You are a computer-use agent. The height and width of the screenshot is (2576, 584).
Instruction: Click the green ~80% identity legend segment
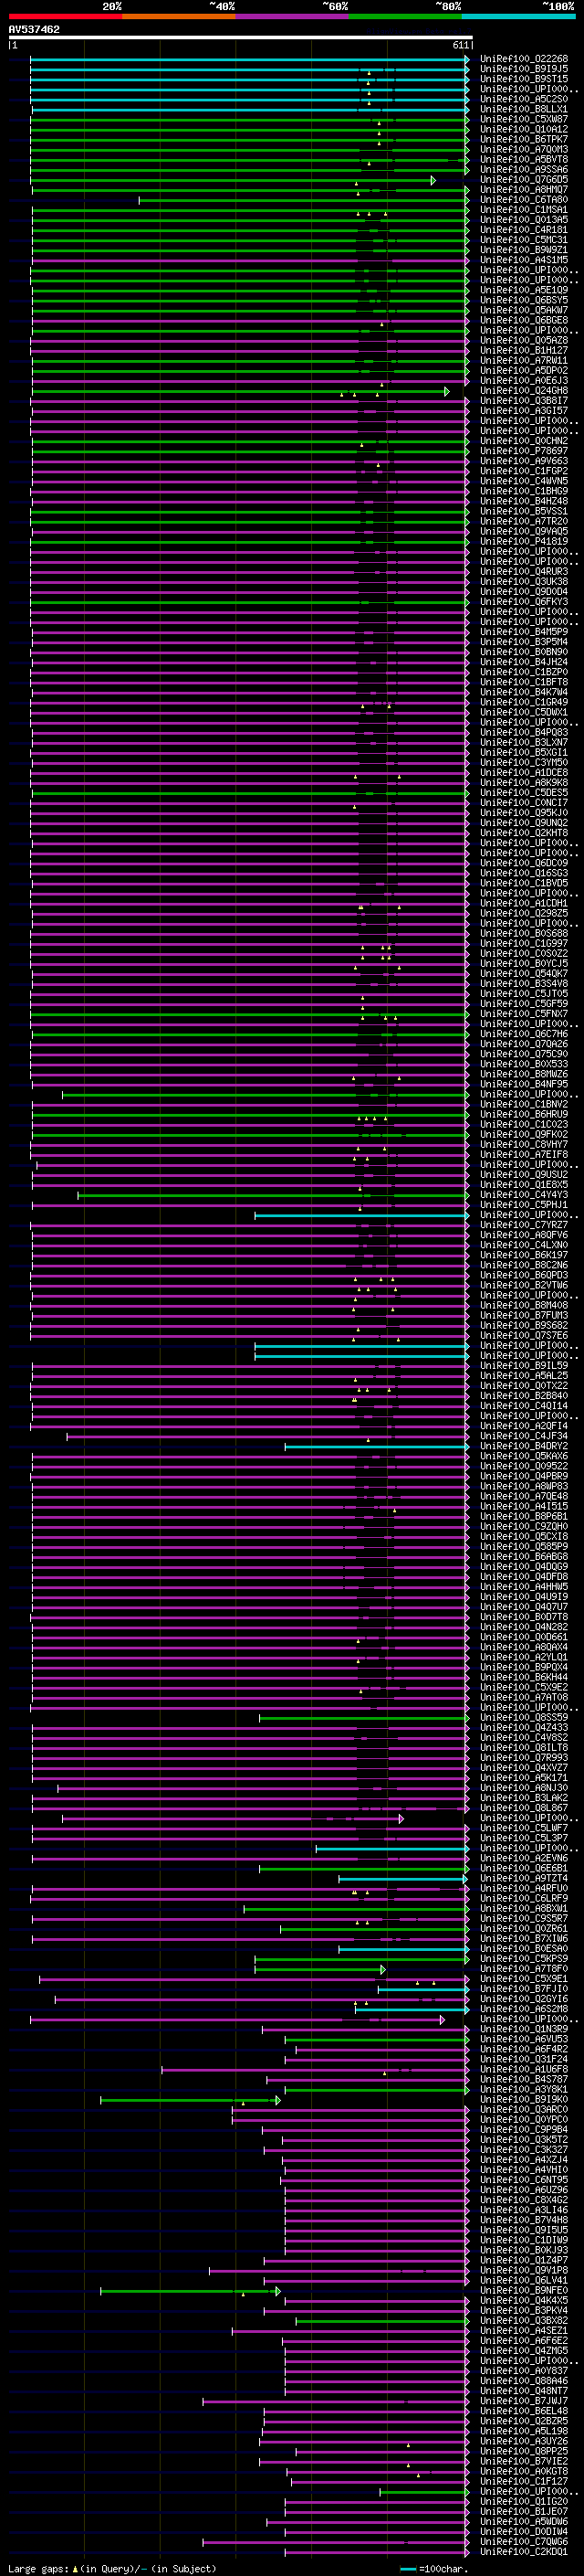(x=405, y=16)
